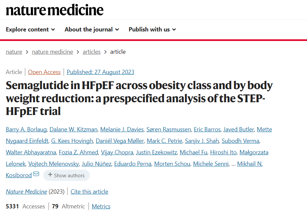Expand the Publish with us menu

[152, 29]
